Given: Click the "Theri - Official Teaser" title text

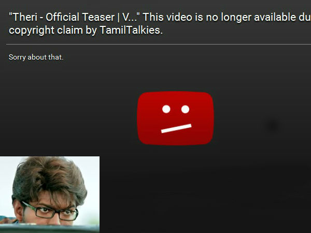Looking at the screenshot, I should pyautogui.click(x=62, y=17).
